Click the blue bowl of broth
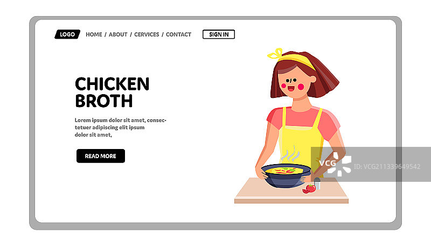The height and width of the screenshot is (241, 431). point(286,176)
